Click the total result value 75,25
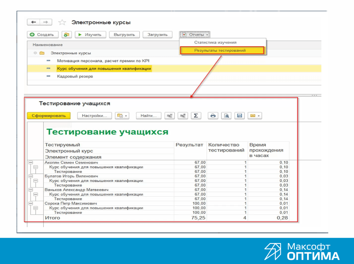The image size is (354, 264). 198,218
